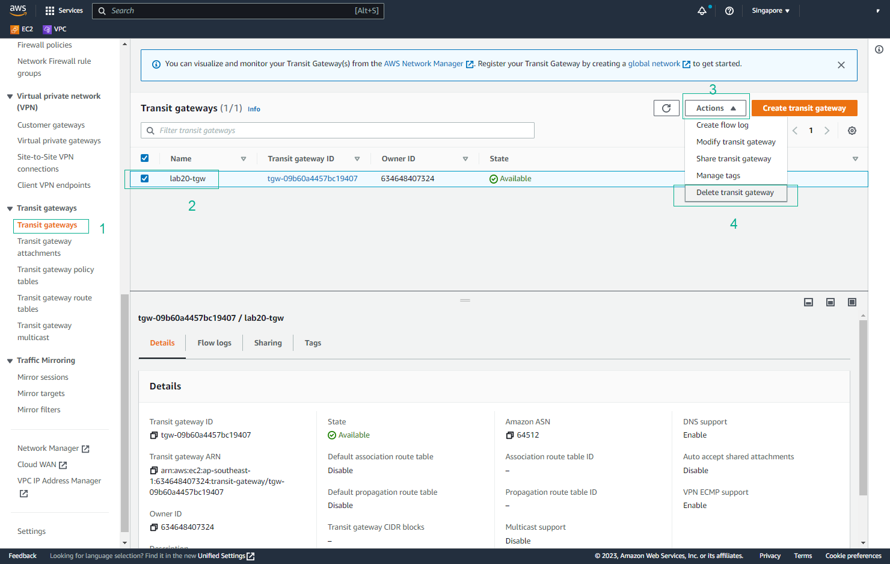
Task: Open VPC IP Address Manager link
Action: (x=59, y=486)
